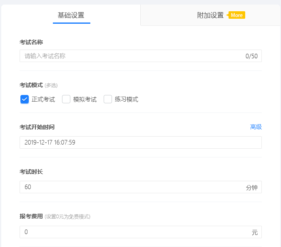The height and width of the screenshot is (247, 281).
Task: Enable the 模拟考试 checkbox
Action: pyautogui.click(x=66, y=99)
